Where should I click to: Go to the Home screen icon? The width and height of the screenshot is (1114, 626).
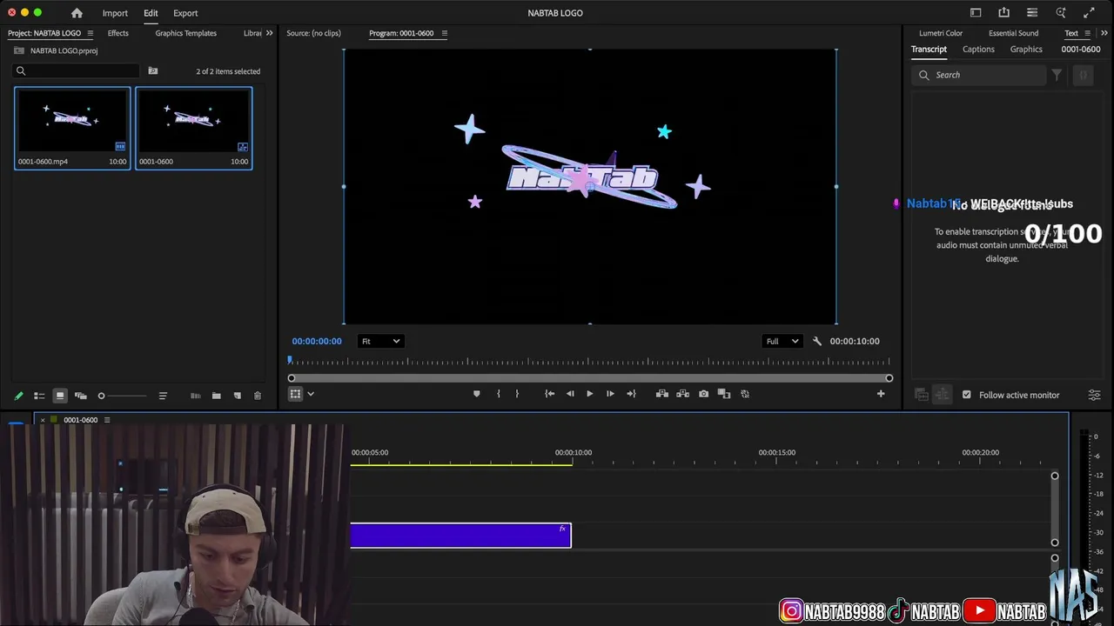(77, 13)
